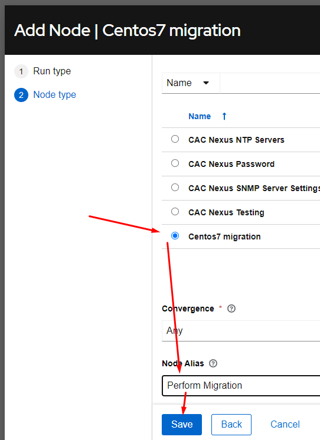320x440 pixels.
Task: Click the Node Alias field containing Perform Migration
Action: coord(241,386)
